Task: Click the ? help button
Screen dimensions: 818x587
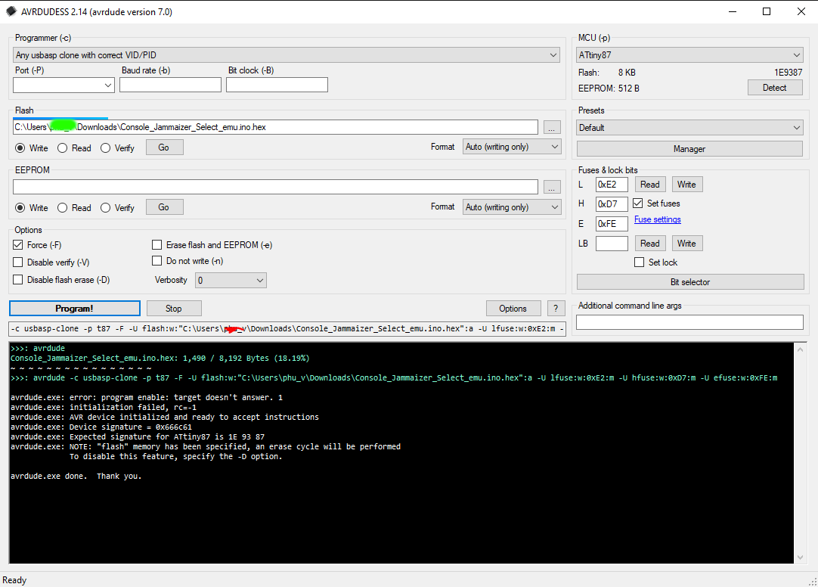Action: [556, 309]
